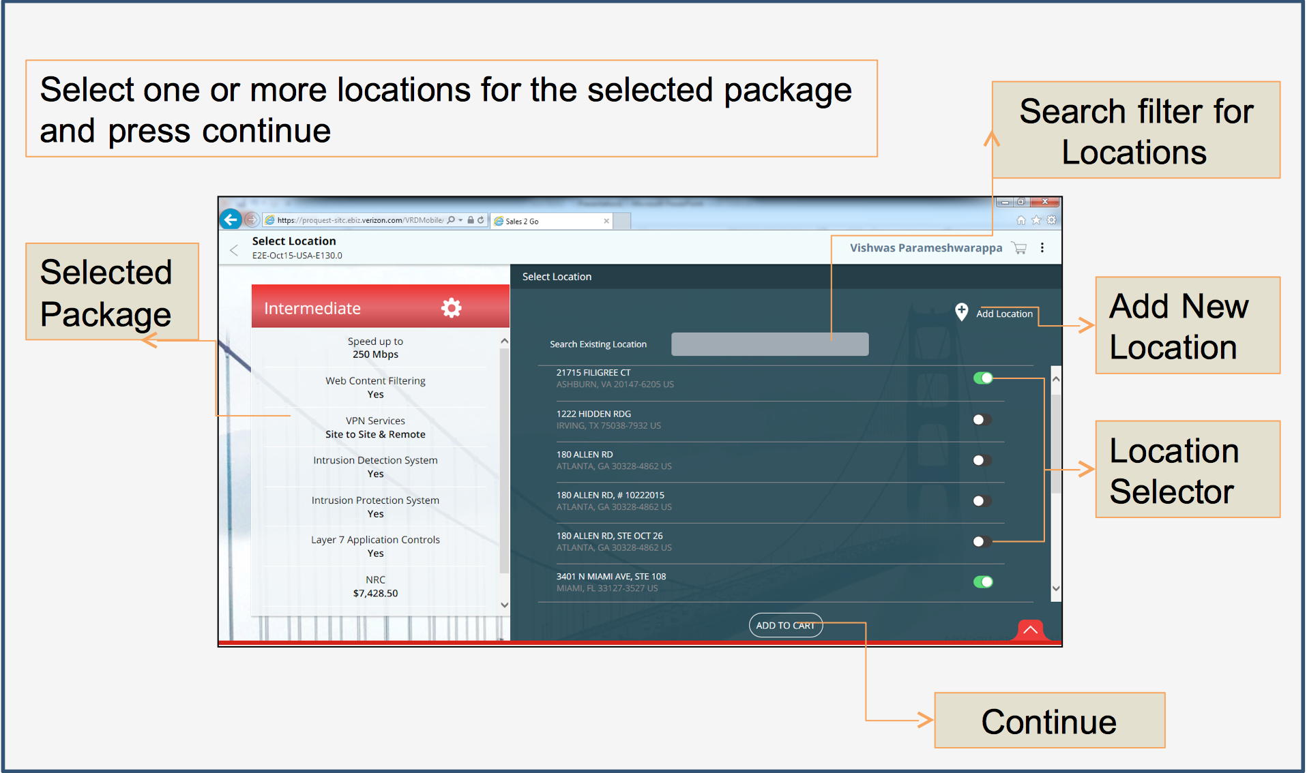This screenshot has width=1307, height=773.
Task: Click the refresh icon in address bar
Action: (x=481, y=220)
